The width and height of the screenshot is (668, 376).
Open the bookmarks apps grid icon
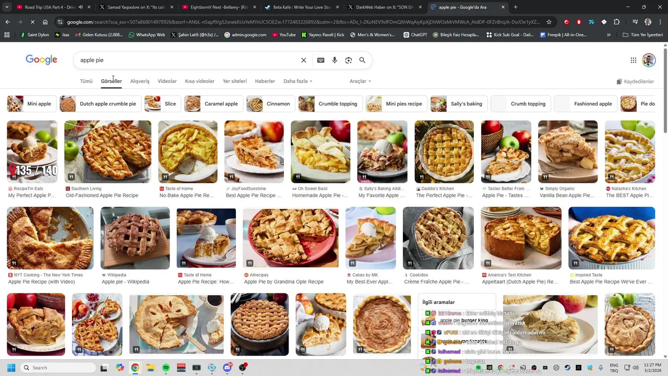point(7,35)
